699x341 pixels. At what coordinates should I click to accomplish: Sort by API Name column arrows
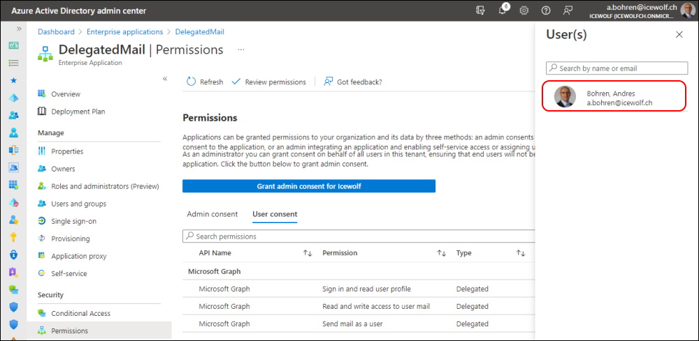coord(308,253)
